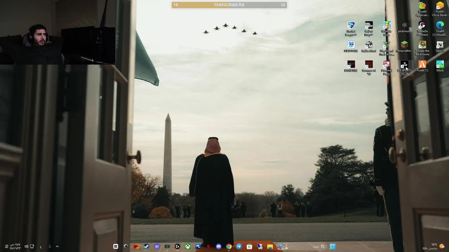
Task: Select the plutonium desktop icon
Action: click(x=404, y=27)
